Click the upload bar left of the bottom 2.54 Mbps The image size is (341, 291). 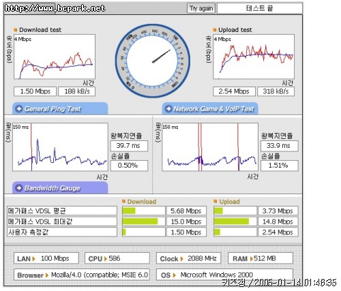235,232
